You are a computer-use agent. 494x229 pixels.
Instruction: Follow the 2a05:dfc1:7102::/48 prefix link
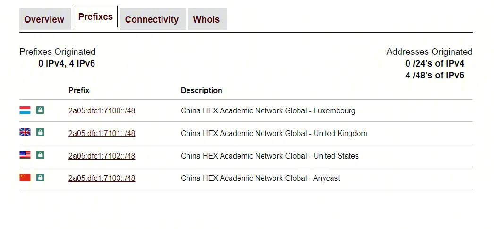tap(102, 156)
